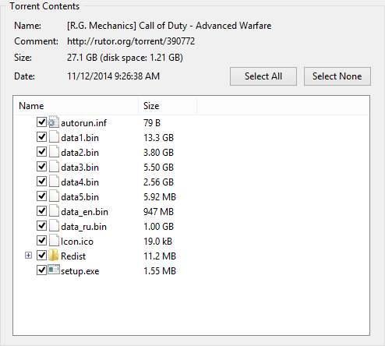385x346 pixels.
Task: Uncheck the Redist folder checkbox
Action: tap(41, 256)
